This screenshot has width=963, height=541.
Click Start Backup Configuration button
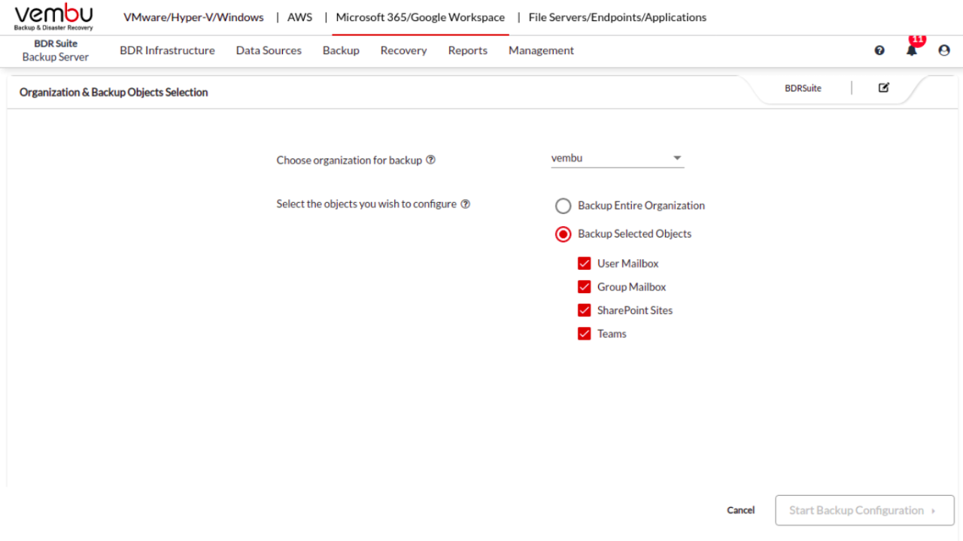864,510
